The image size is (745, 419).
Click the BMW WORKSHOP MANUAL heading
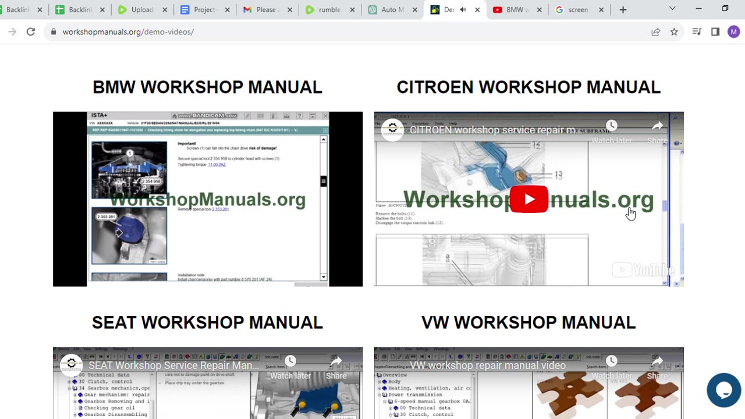(208, 87)
